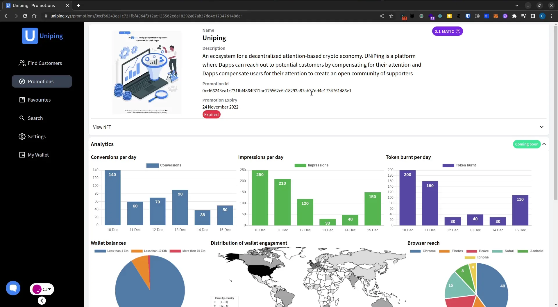Toggle the Conversions legend item
The image size is (558, 307).
[164, 165]
